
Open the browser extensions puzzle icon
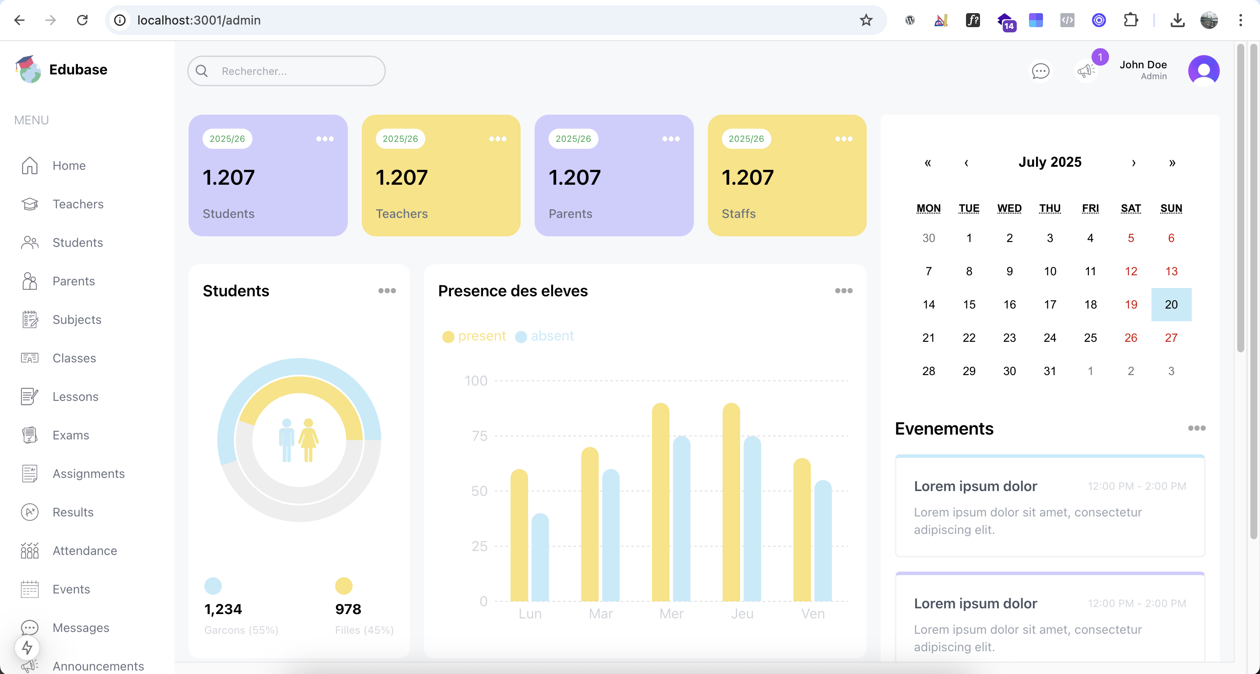coord(1130,20)
